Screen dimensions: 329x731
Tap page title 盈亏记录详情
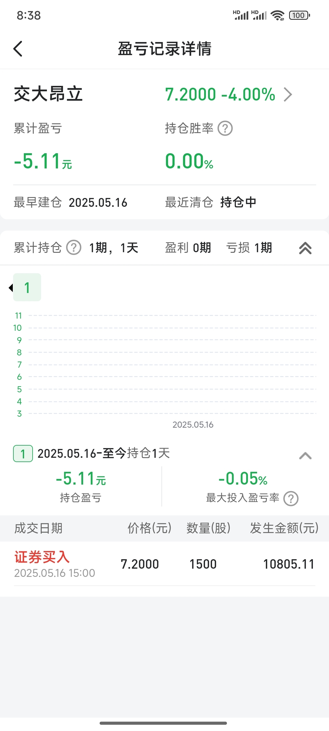point(164,49)
